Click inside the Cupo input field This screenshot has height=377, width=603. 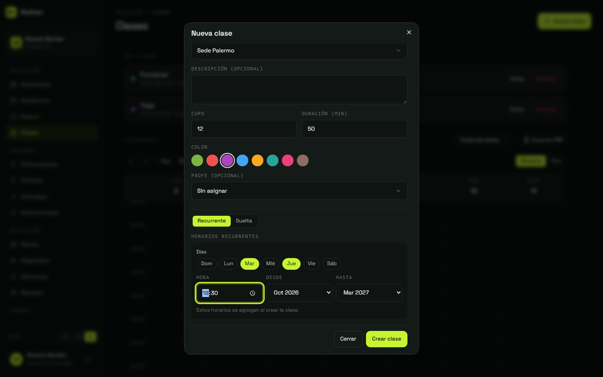tap(244, 129)
